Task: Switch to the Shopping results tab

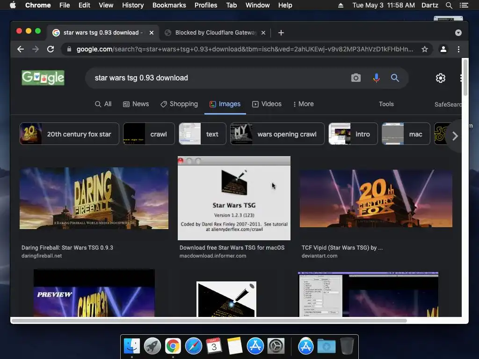Action: coord(179,104)
